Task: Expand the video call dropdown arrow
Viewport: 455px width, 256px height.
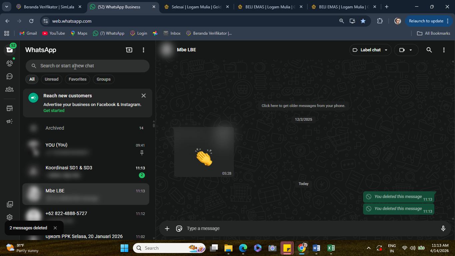Action: pyautogui.click(x=411, y=50)
